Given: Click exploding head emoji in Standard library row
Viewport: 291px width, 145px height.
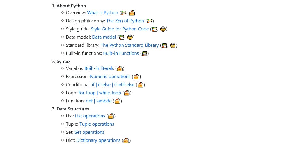Looking at the screenshot, I should (x=173, y=46).
